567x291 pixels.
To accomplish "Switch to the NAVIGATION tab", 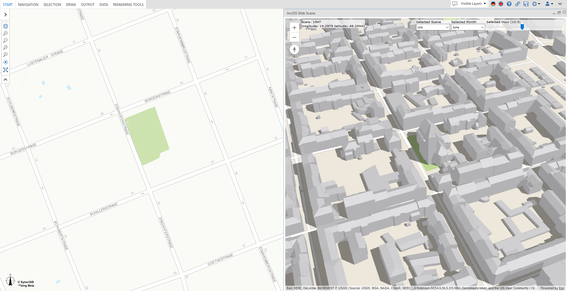I will 28,4.
